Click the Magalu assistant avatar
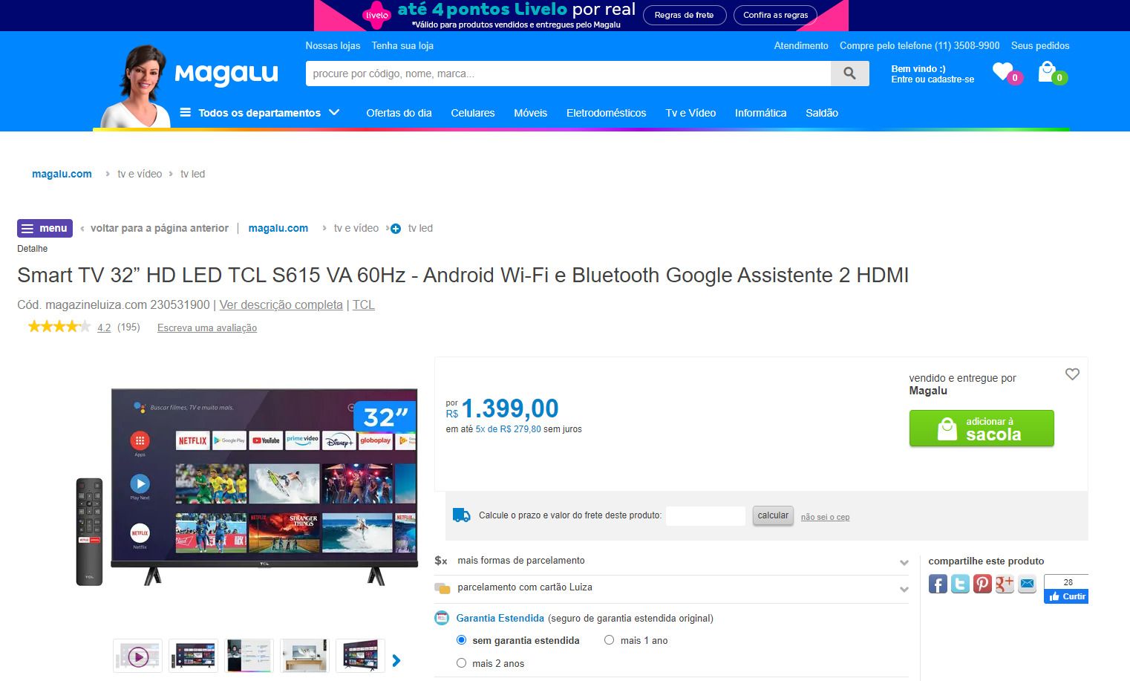Screen dimensions: 1130x681 [x=136, y=85]
